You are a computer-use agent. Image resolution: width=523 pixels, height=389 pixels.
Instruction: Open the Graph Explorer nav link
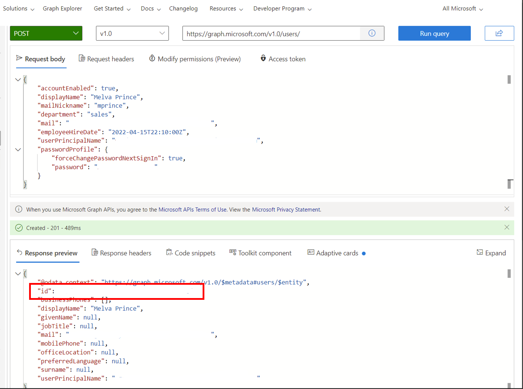(62, 9)
